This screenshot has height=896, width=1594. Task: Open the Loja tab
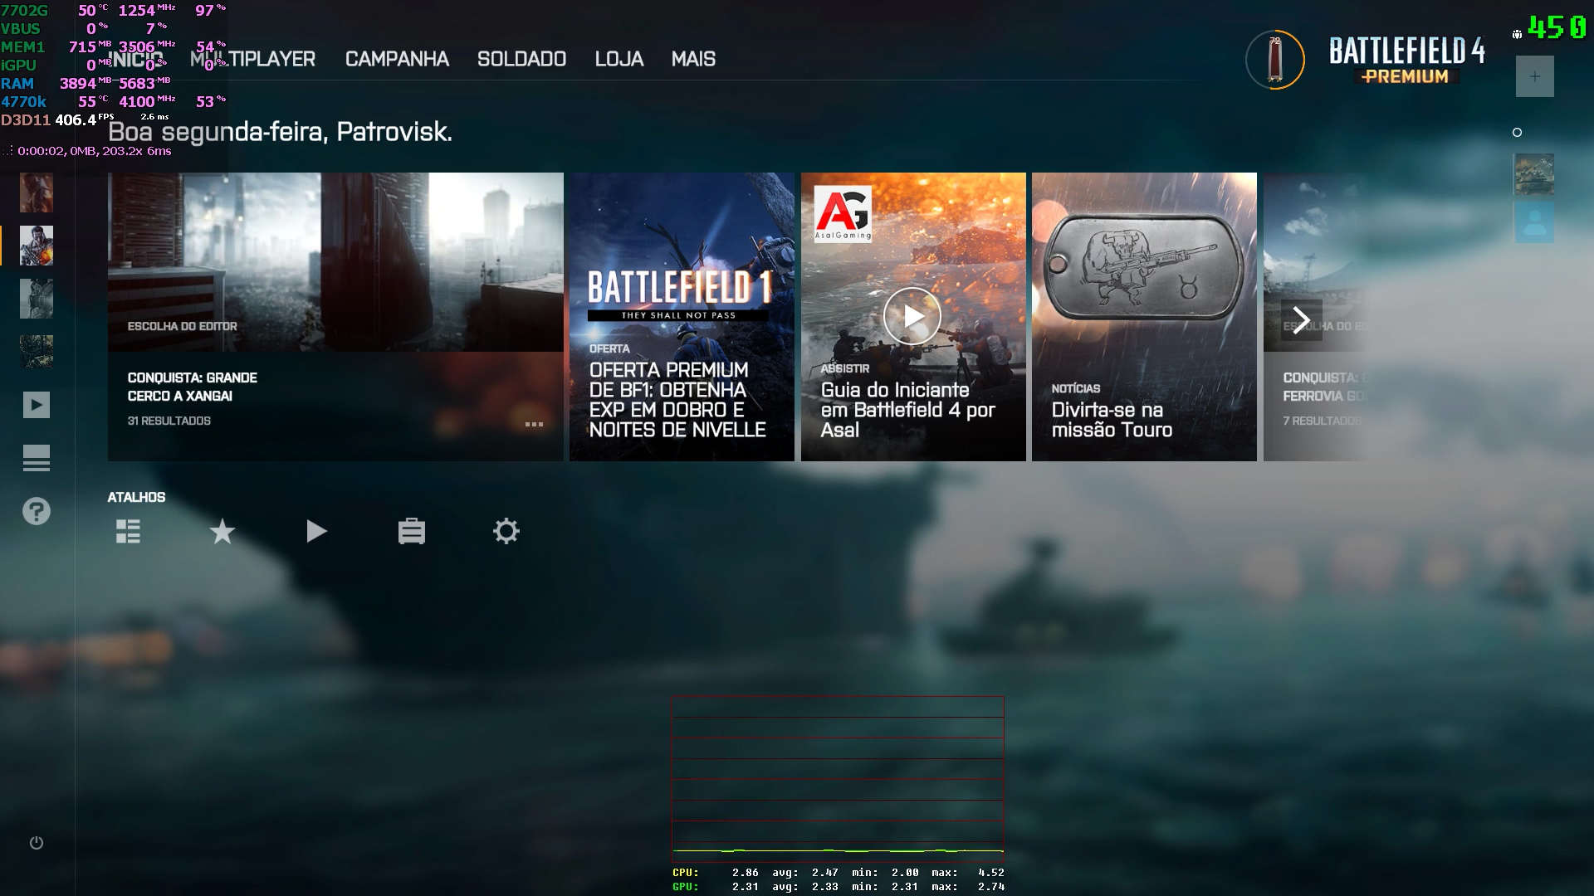pos(619,59)
